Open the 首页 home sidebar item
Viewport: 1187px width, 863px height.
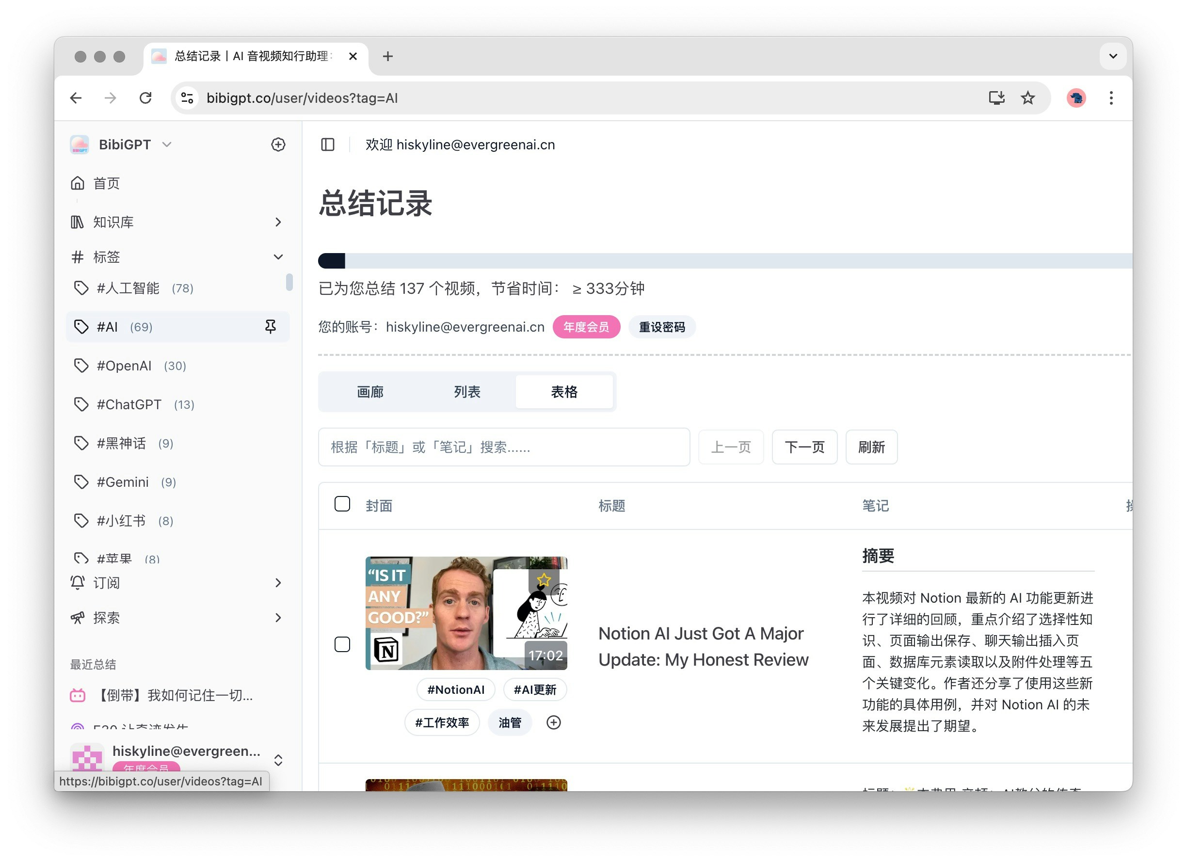pyautogui.click(x=106, y=183)
